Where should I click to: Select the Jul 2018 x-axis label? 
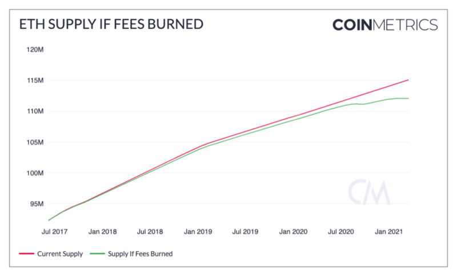(150, 232)
